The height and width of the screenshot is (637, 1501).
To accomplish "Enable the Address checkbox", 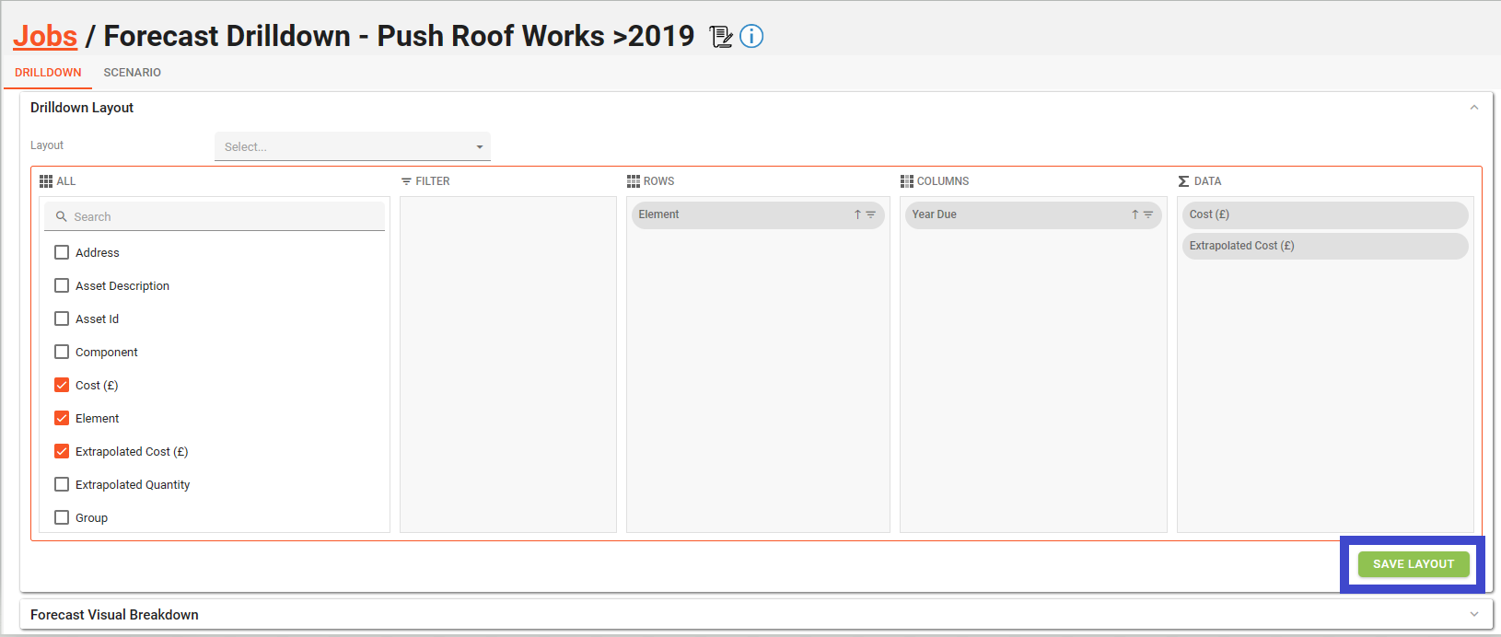I will point(62,252).
